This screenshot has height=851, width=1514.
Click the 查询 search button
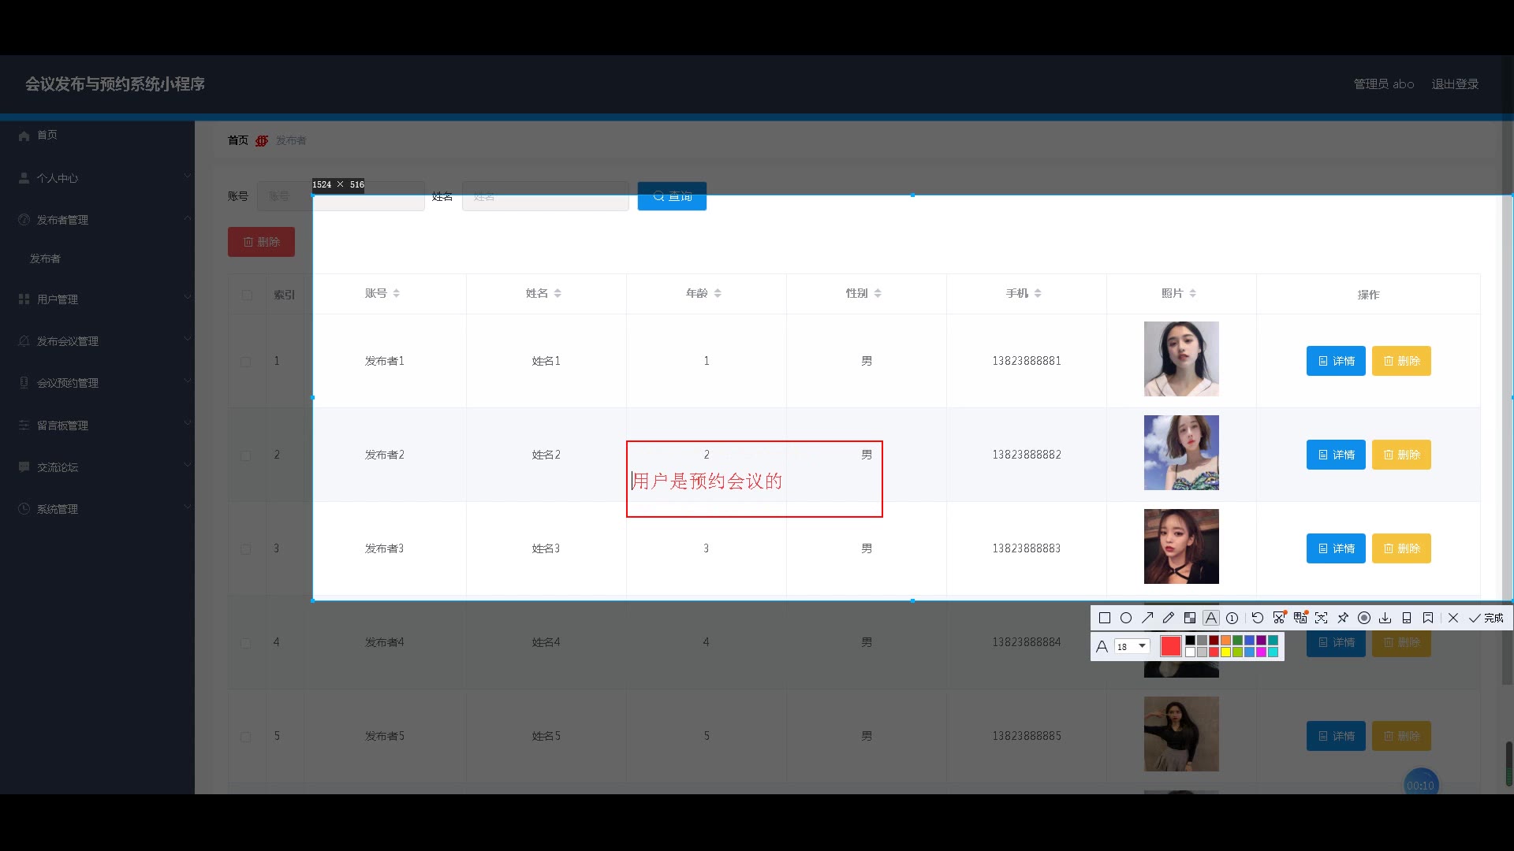672,196
